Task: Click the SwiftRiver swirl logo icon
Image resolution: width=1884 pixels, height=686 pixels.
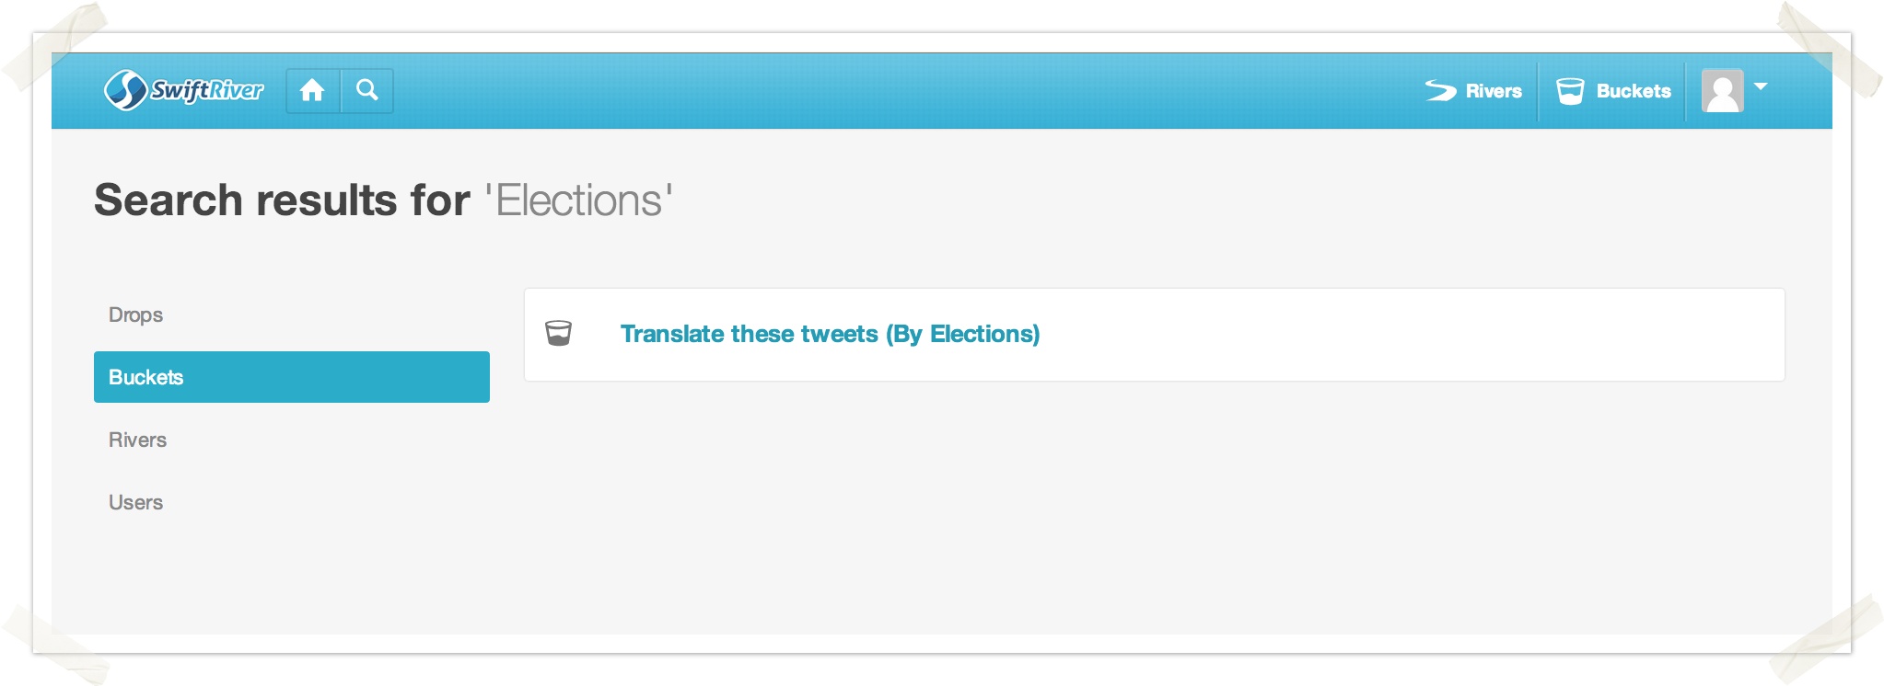Action: 125,90
